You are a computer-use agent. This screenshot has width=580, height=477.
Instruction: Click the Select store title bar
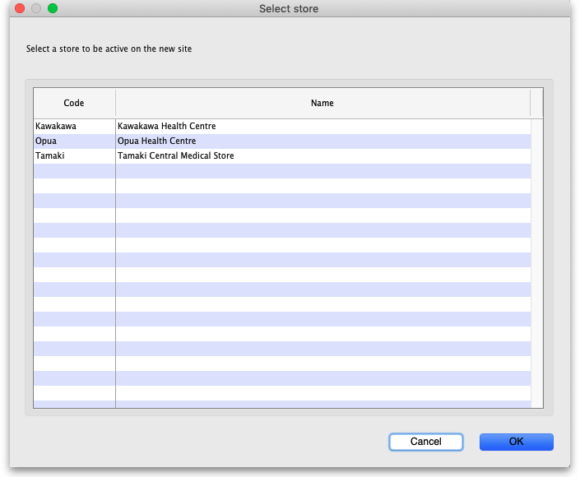click(x=289, y=9)
